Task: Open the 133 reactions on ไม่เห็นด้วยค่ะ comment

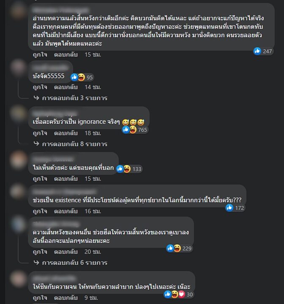Action: point(129,169)
